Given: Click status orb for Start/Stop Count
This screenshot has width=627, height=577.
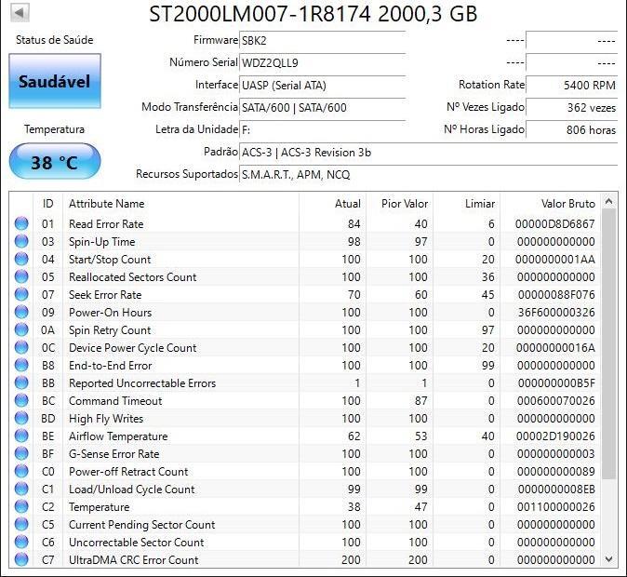Looking at the screenshot, I should [x=21, y=259].
